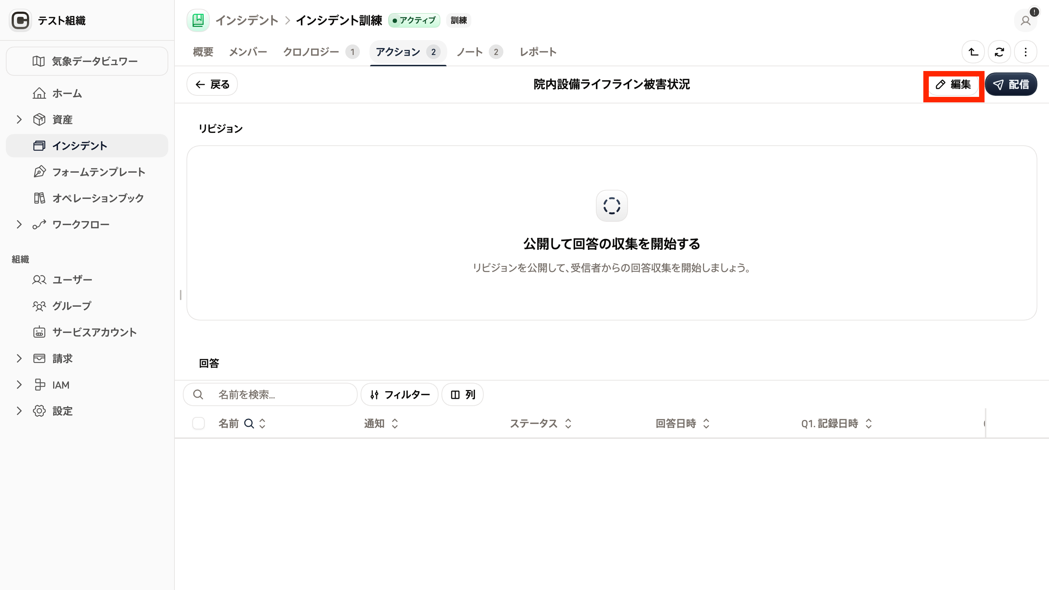Click the 戻る back button
The image size is (1049, 590).
click(x=212, y=84)
